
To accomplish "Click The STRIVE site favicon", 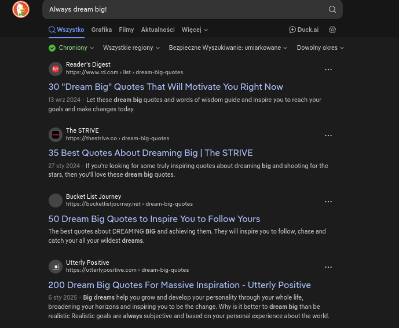I will 56,135.
